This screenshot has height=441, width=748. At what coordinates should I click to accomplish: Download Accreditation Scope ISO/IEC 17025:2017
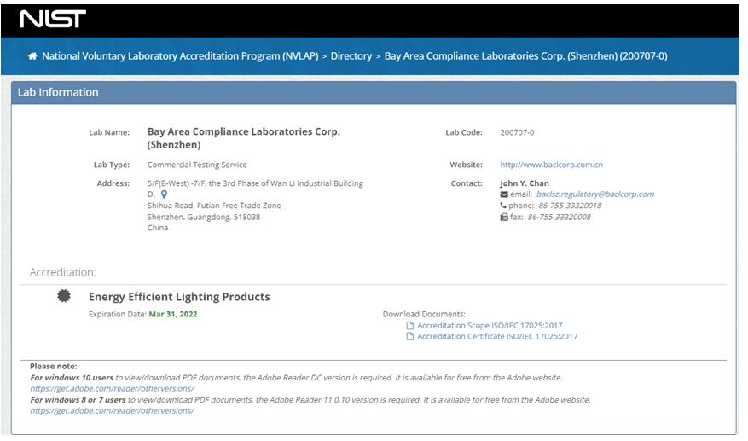tap(490, 326)
